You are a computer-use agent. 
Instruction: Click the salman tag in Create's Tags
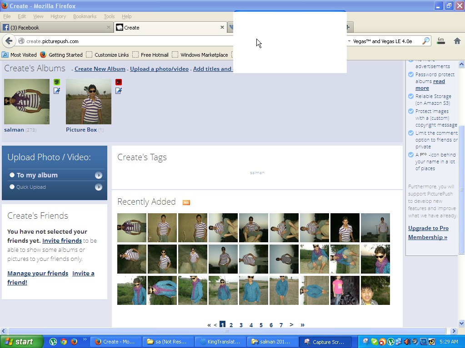tap(257, 172)
